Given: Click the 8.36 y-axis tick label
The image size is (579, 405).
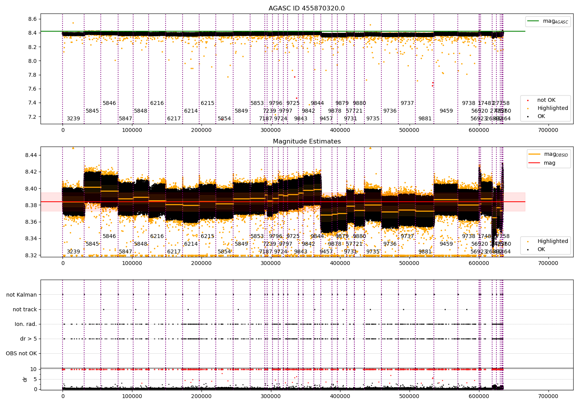Looking at the screenshot, I should pyautogui.click(x=31, y=222).
